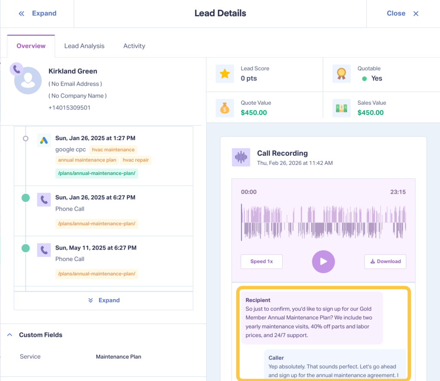Collapse the Custom Fields section
Viewport: 440px width, 381px height.
click(9, 335)
